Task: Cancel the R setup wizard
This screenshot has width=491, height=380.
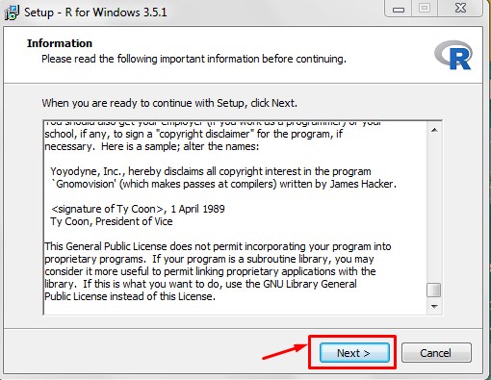Action: (436, 353)
